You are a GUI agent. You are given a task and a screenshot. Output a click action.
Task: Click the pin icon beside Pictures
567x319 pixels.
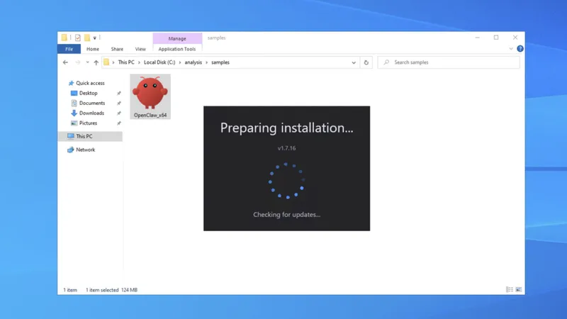click(118, 123)
